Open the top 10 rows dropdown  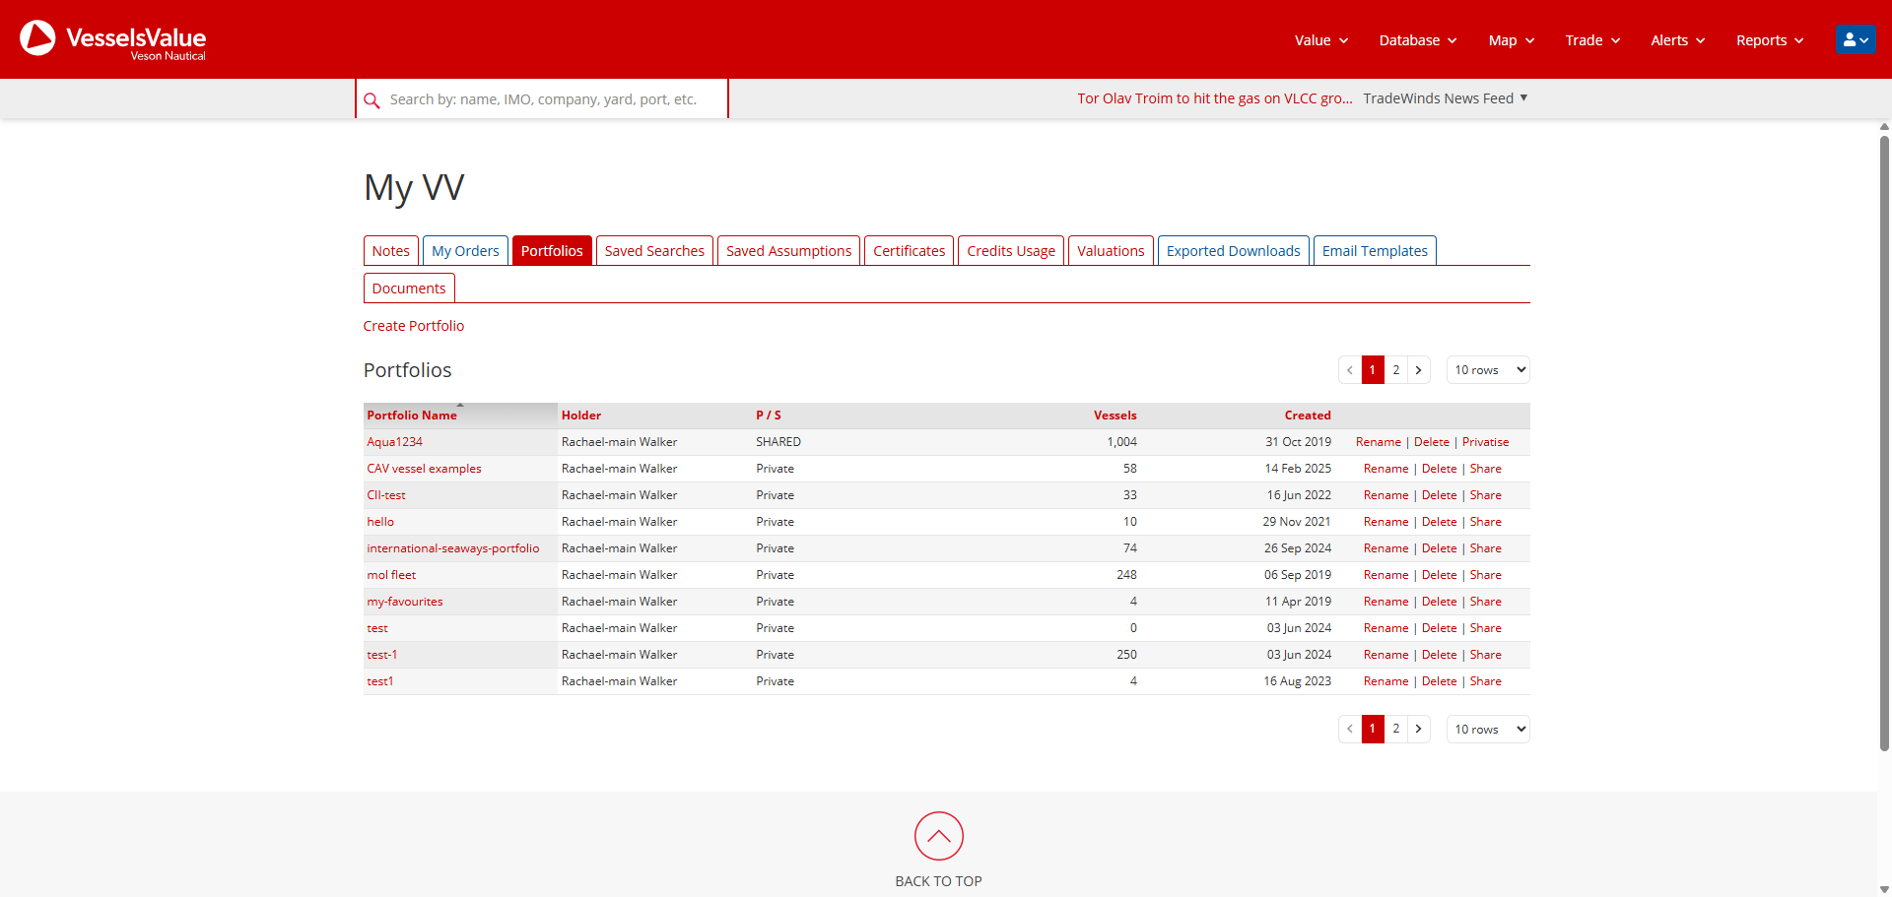point(1487,370)
